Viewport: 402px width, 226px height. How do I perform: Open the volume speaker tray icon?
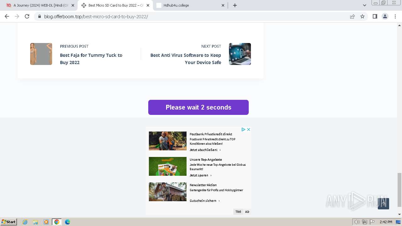click(357, 222)
